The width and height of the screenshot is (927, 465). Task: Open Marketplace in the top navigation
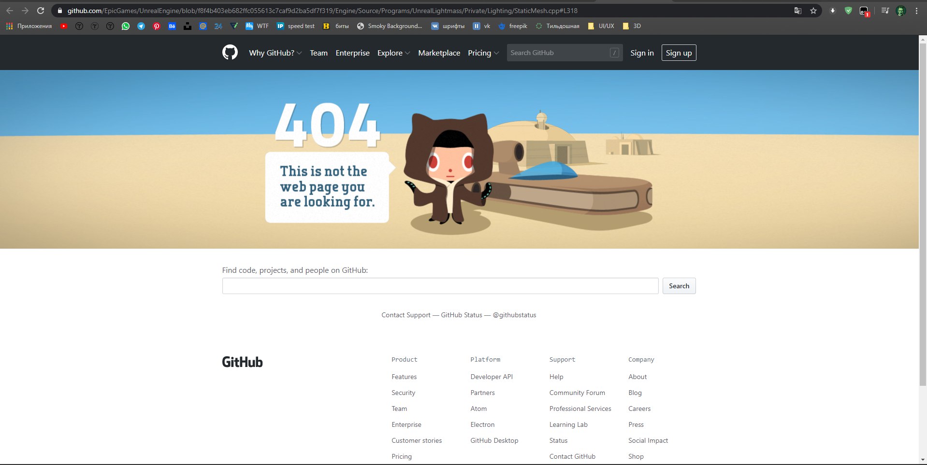tap(439, 53)
